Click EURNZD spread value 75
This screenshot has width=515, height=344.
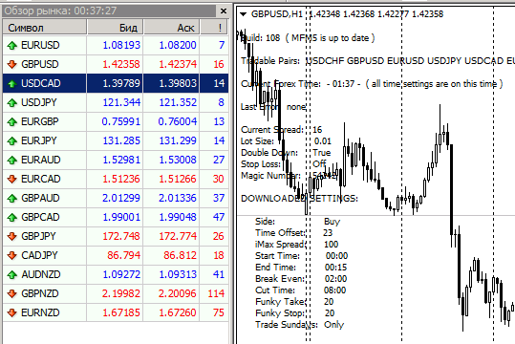[219, 312]
